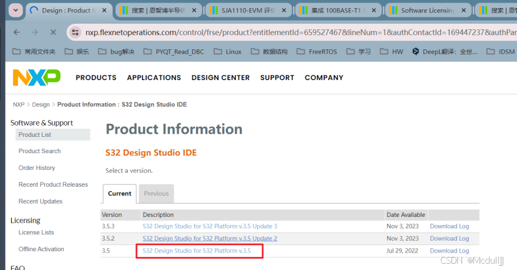This screenshot has height=270, width=517.
Task: Open Download Log for version 3.5
Action: coord(449,251)
